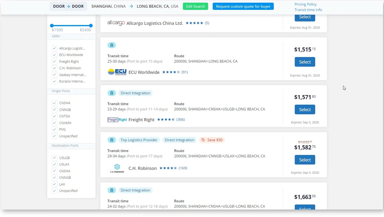Click the ECU Worldwide company name

(144, 72)
